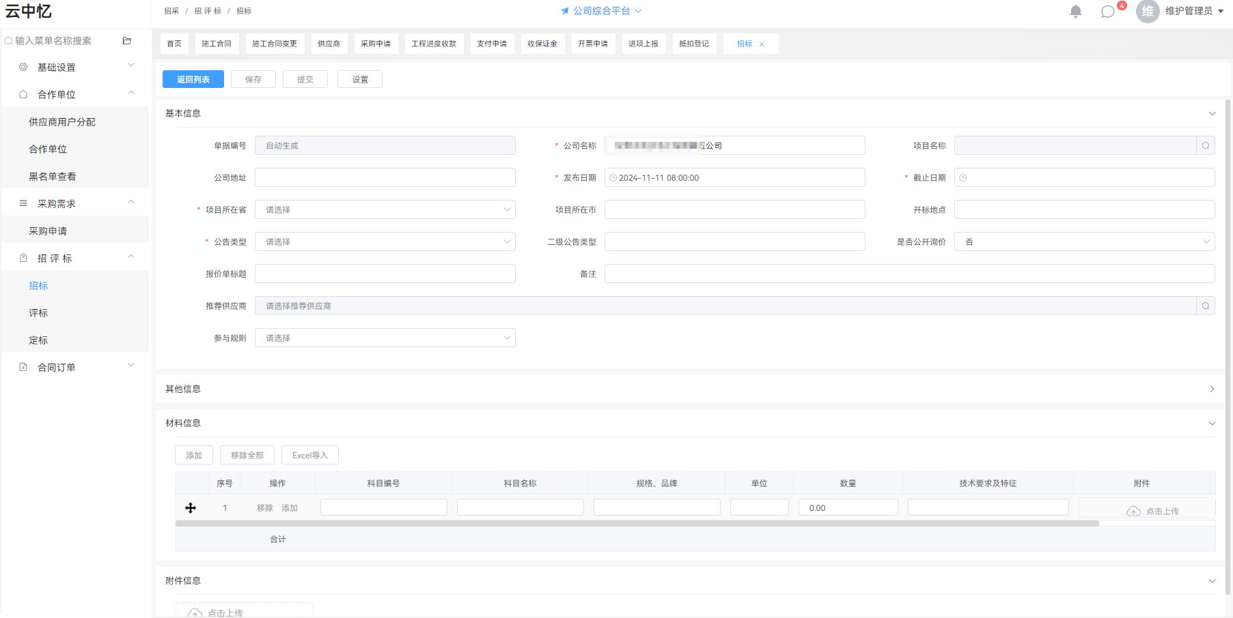Image resolution: width=1233 pixels, height=618 pixels.
Task: Click the 点击上传 cloud icon in 附件 column
Action: [1133, 511]
